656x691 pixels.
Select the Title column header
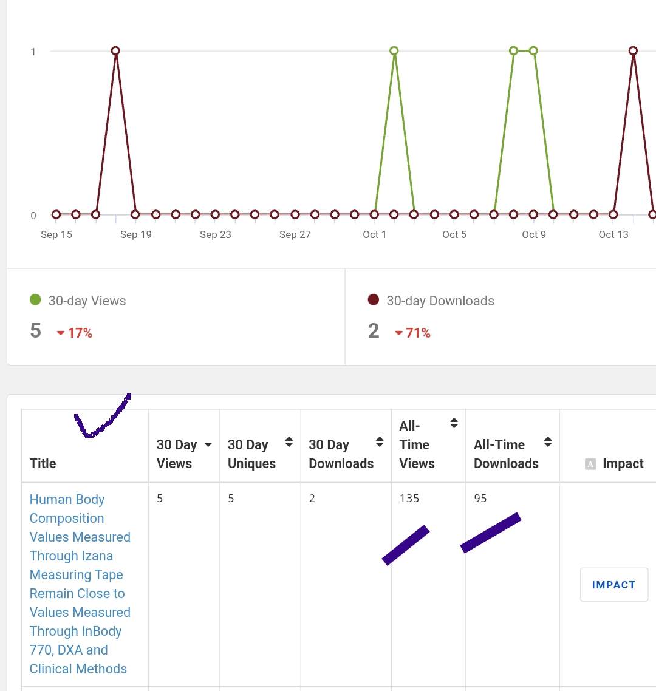coord(43,463)
